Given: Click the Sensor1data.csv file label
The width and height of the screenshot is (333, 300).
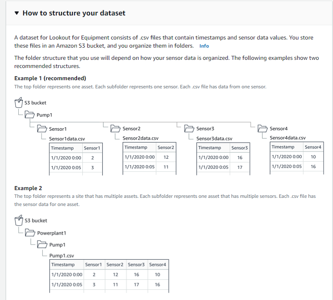Looking at the screenshot, I should (x=67, y=139).
